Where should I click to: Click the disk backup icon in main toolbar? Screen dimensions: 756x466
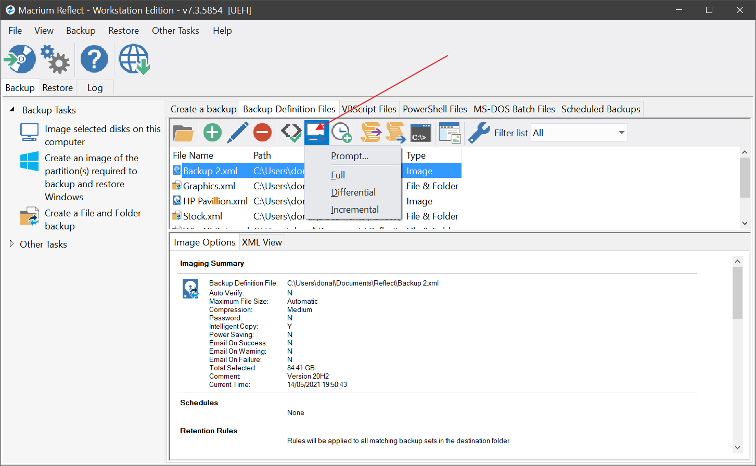coord(20,59)
